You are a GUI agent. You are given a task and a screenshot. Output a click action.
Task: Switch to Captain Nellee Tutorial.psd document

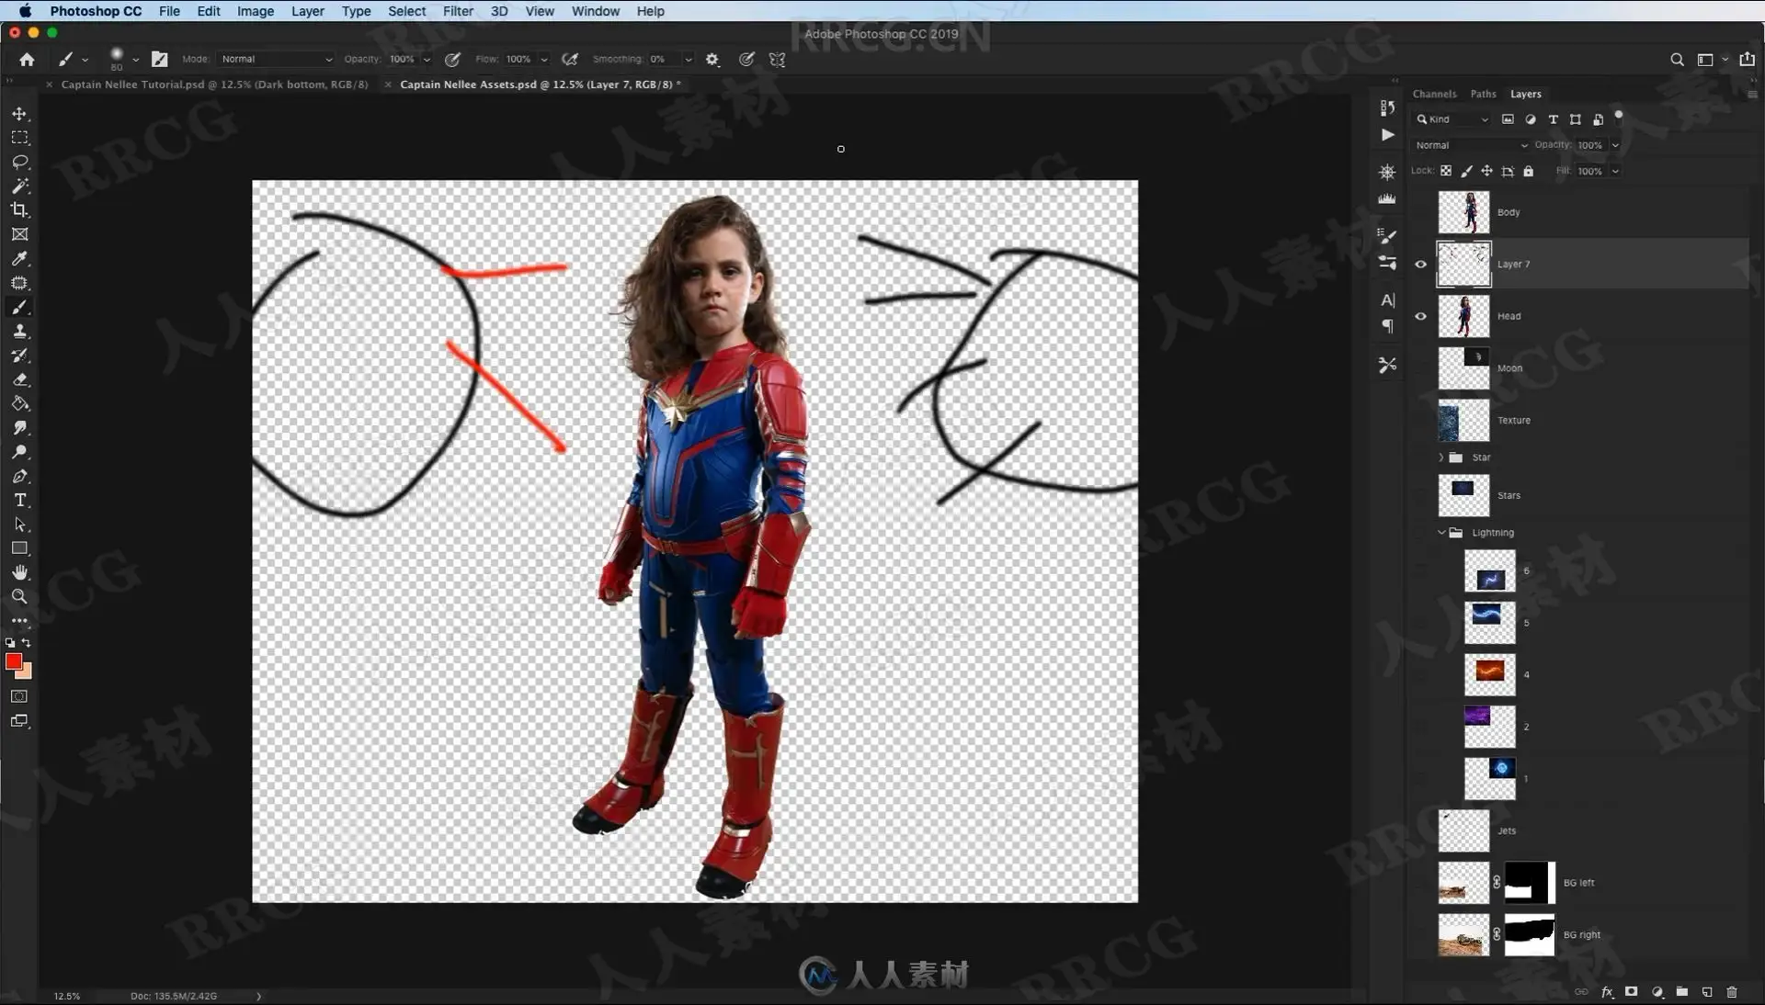(x=213, y=85)
